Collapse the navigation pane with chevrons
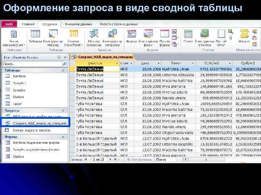This screenshot has height=195, width=261. pyautogui.click(x=65, y=57)
